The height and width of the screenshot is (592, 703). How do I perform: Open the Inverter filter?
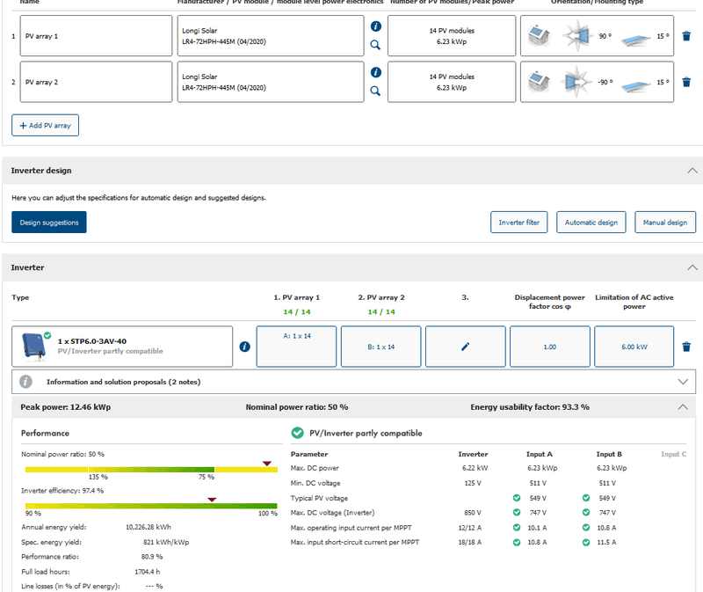click(518, 223)
